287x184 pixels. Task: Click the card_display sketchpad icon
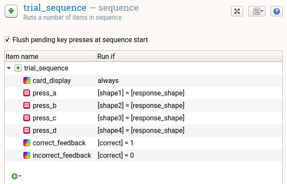(27, 80)
